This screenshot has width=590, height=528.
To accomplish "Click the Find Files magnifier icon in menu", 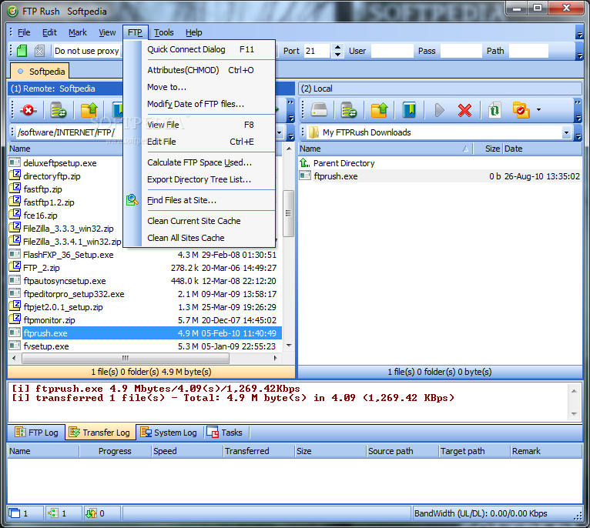I will tap(132, 200).
